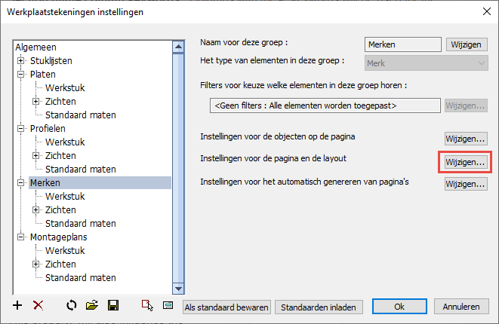499x324 pixels.
Task: Click Standaarden inladen button
Action: (319, 307)
